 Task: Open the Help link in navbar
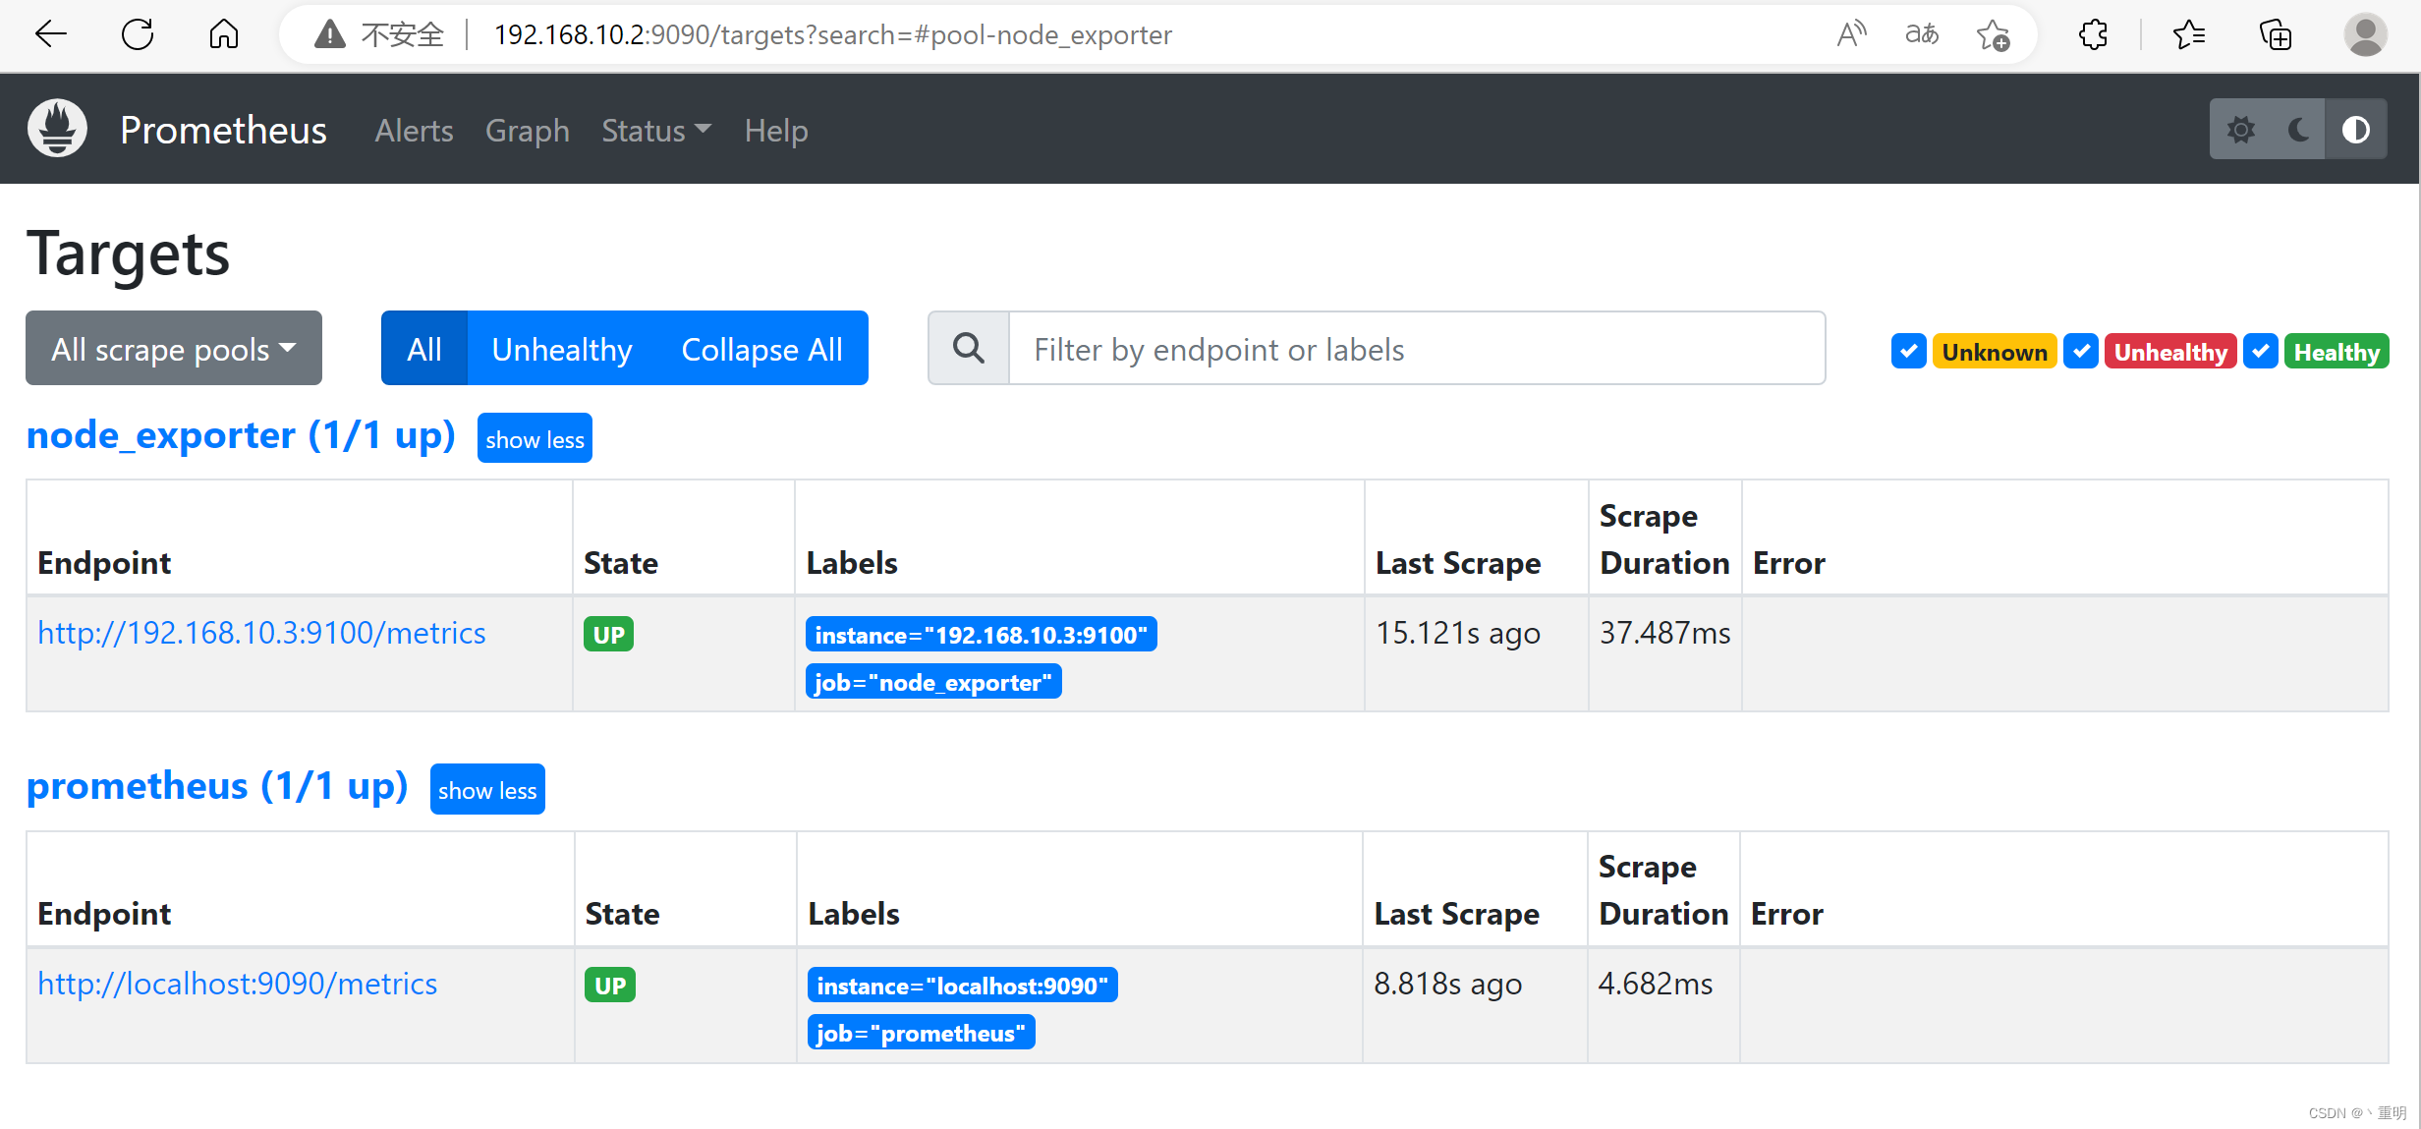point(776,130)
